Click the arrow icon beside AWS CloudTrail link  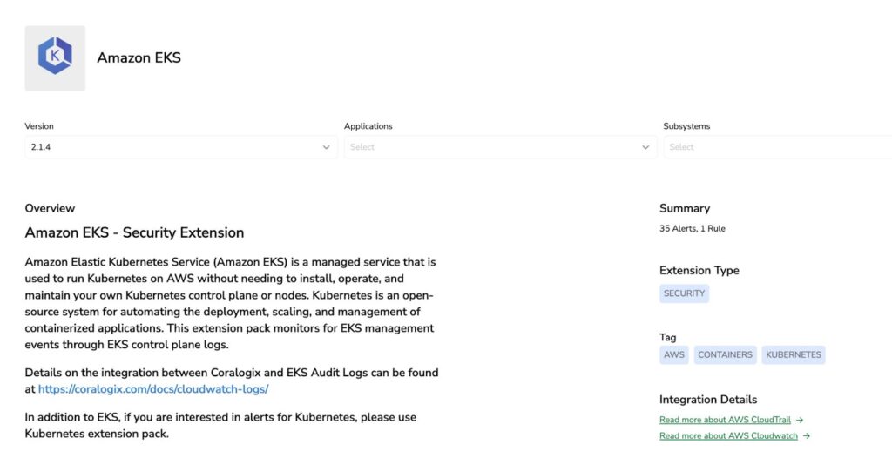(800, 420)
